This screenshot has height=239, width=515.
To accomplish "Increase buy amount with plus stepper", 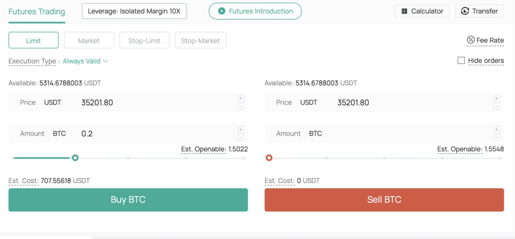I will tap(240, 129).
